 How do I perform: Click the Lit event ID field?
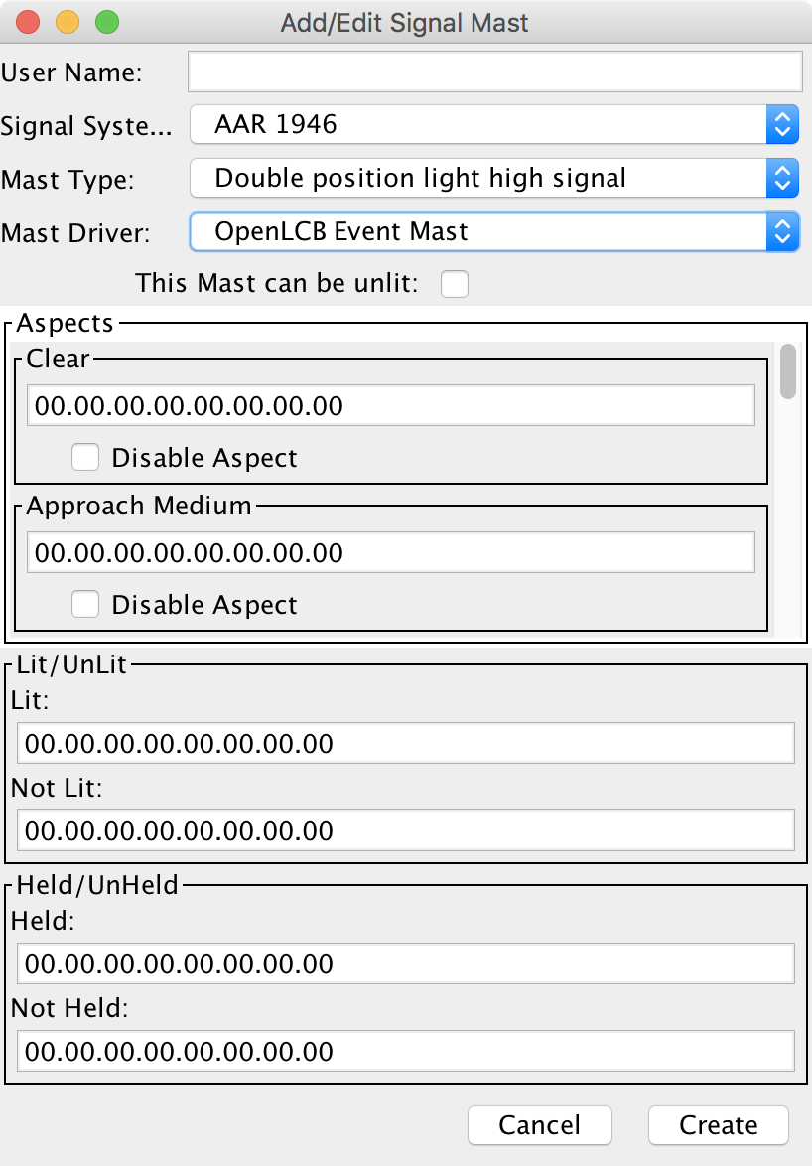point(406,743)
